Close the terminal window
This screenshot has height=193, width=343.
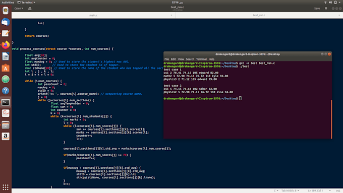tap(329, 54)
